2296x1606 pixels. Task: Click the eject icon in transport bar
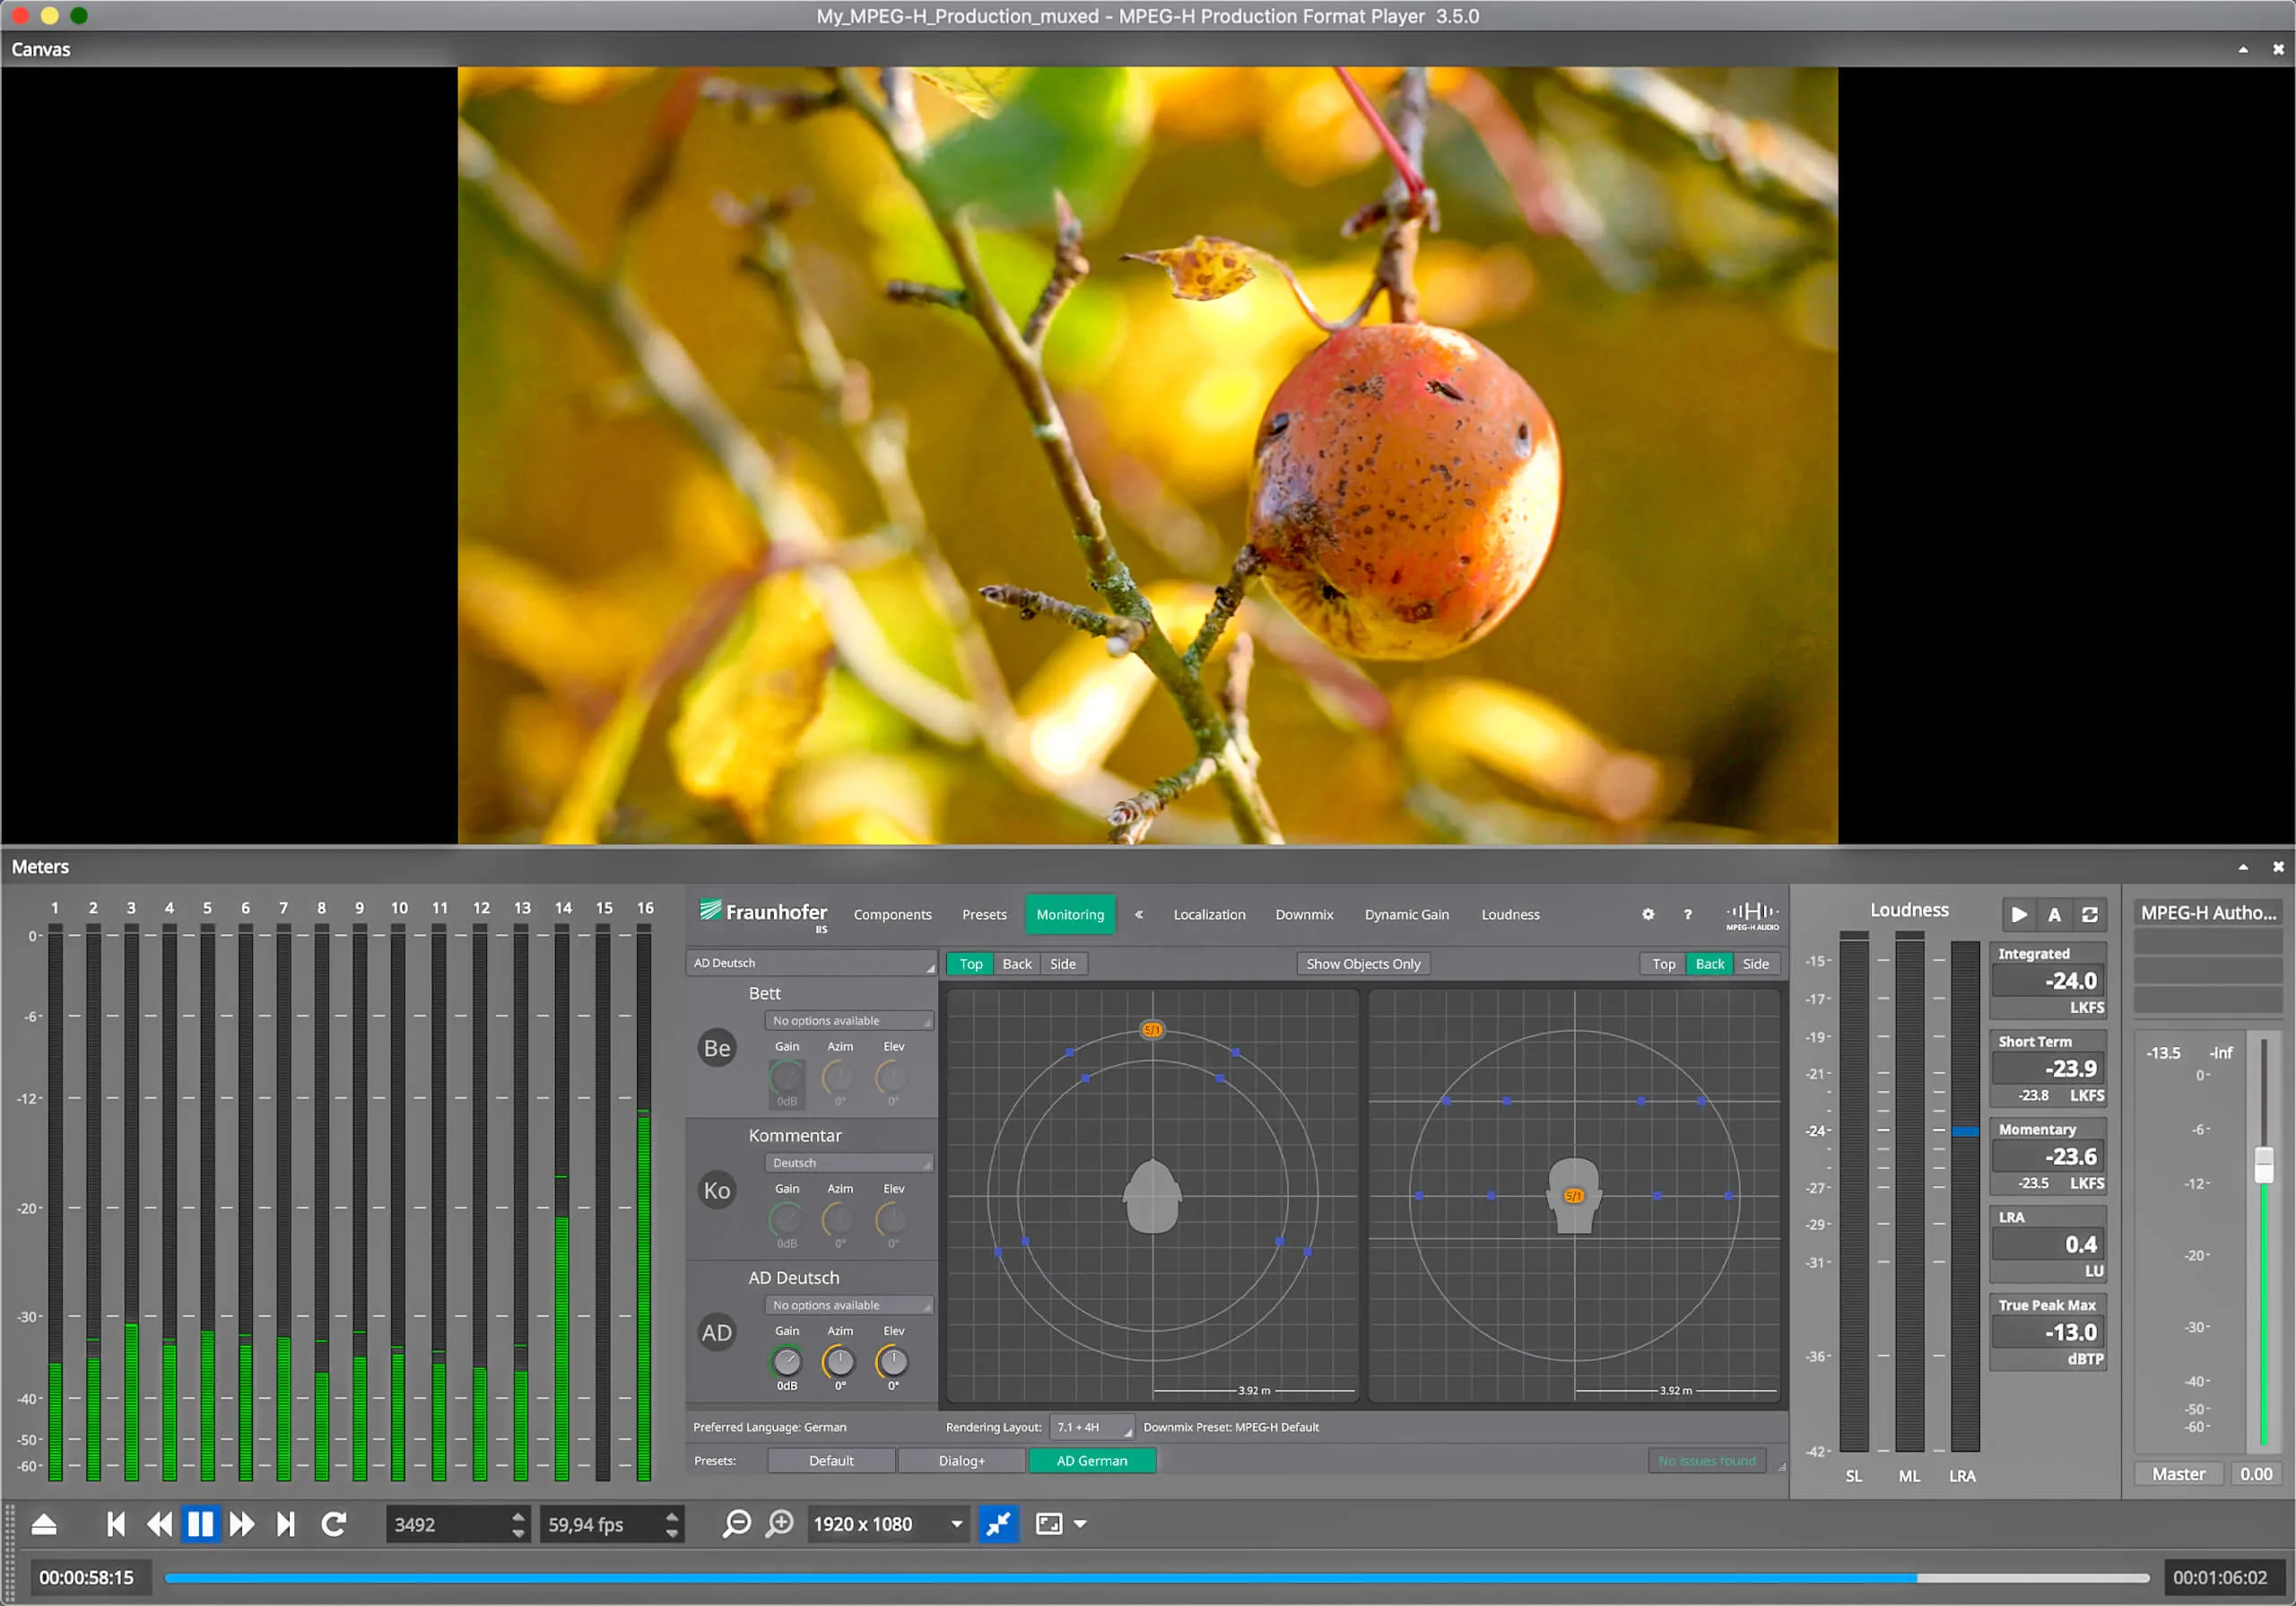pos(44,1524)
